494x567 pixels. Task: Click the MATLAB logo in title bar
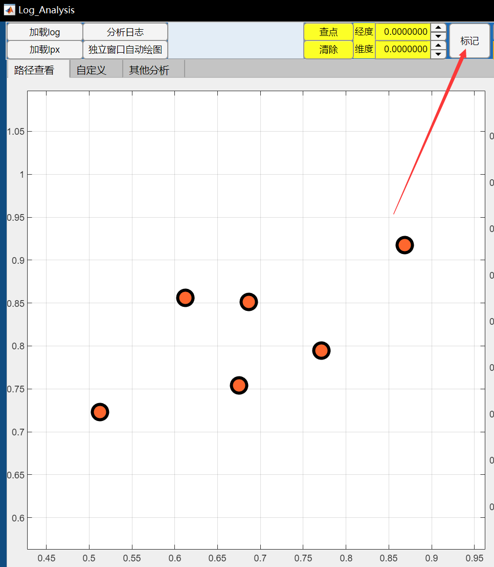pyautogui.click(x=9, y=10)
